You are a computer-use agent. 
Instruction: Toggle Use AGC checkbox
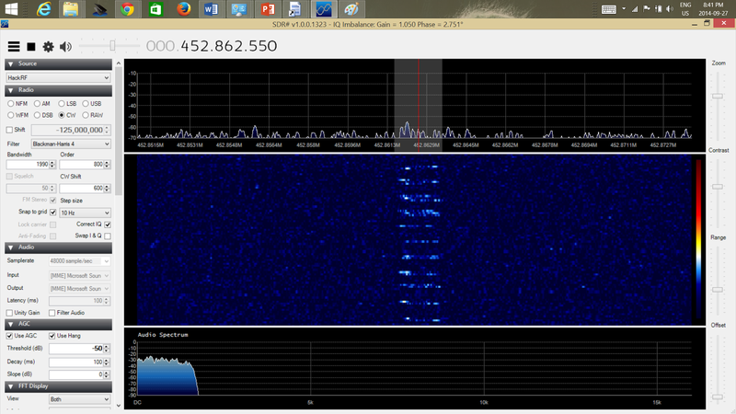[x=9, y=336]
